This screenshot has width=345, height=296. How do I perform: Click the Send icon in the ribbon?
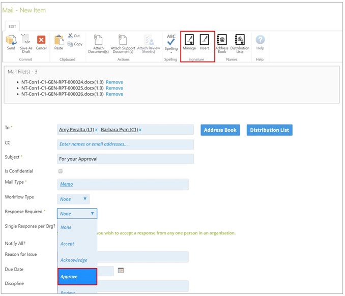coord(11,42)
